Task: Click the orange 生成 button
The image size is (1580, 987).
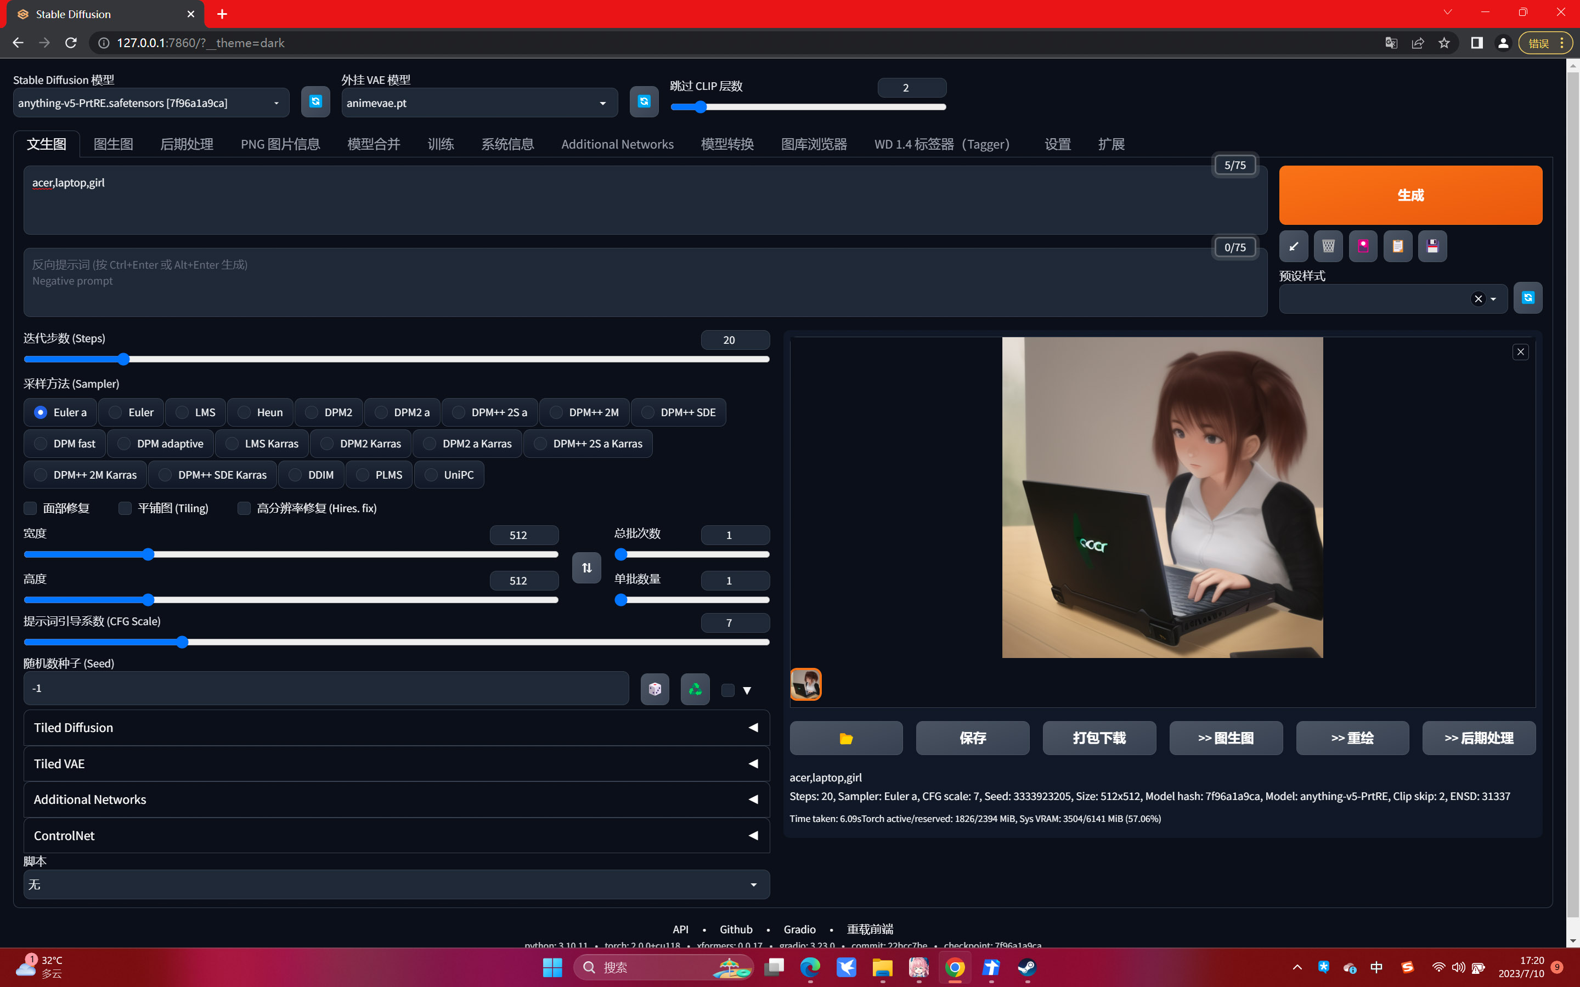Action: point(1409,195)
